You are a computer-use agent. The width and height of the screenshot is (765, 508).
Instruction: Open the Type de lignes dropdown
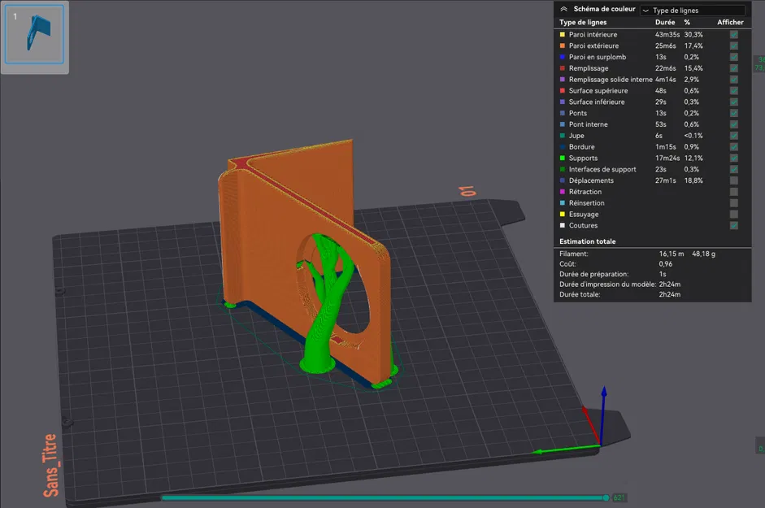click(693, 11)
